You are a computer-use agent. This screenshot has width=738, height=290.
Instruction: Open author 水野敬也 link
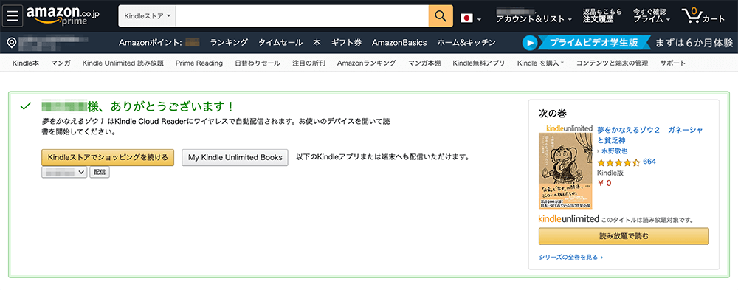click(x=615, y=151)
